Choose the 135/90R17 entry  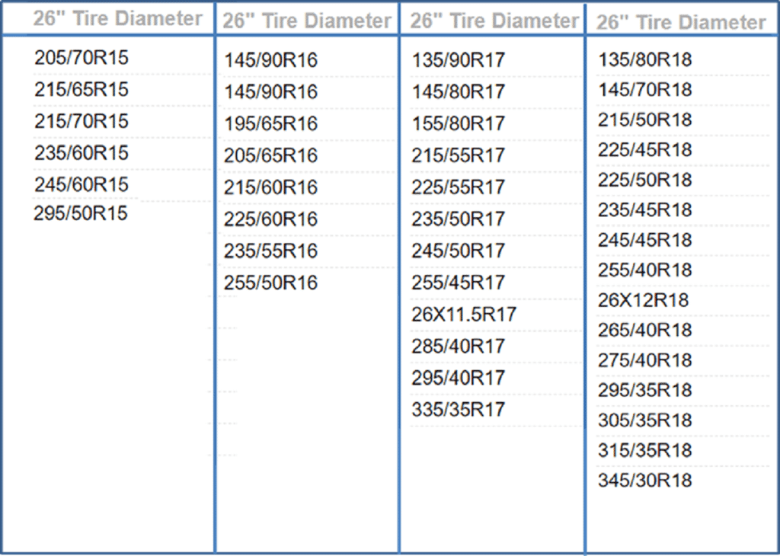coord(459,60)
